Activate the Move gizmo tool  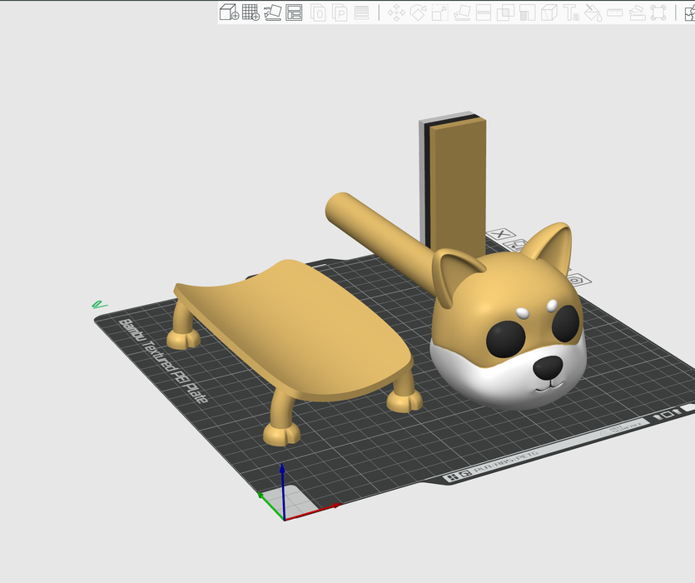pyautogui.click(x=396, y=12)
